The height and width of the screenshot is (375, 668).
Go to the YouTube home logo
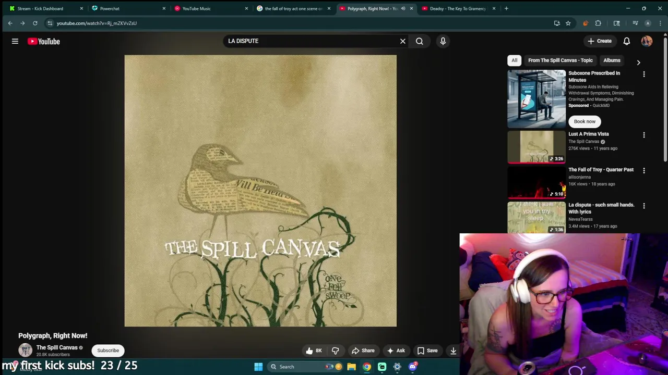[x=44, y=41]
